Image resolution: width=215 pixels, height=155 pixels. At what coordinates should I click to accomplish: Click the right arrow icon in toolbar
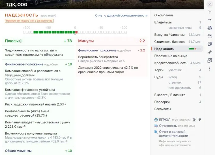click(210, 20)
